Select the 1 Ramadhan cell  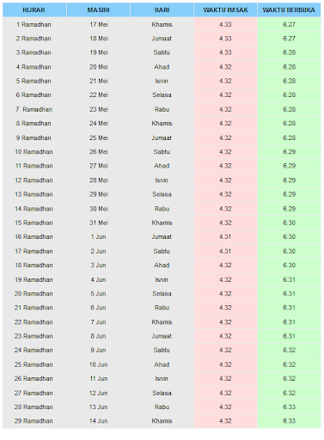(34, 25)
